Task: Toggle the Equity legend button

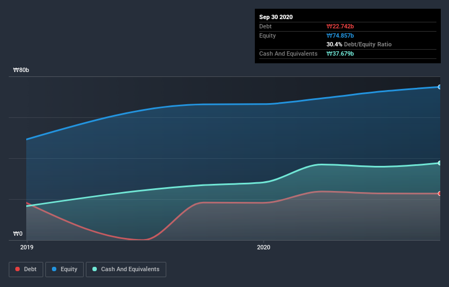Action: coord(65,270)
